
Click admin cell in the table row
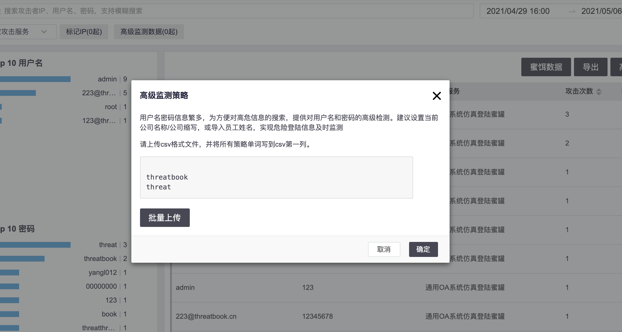185,288
